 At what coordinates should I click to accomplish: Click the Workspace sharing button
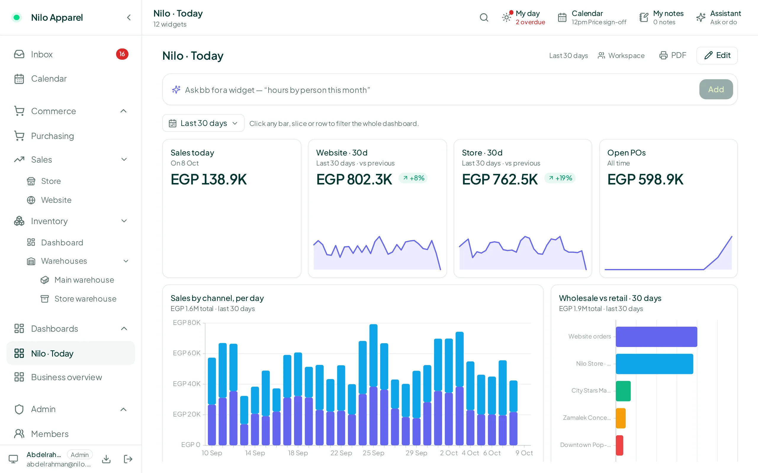point(621,55)
